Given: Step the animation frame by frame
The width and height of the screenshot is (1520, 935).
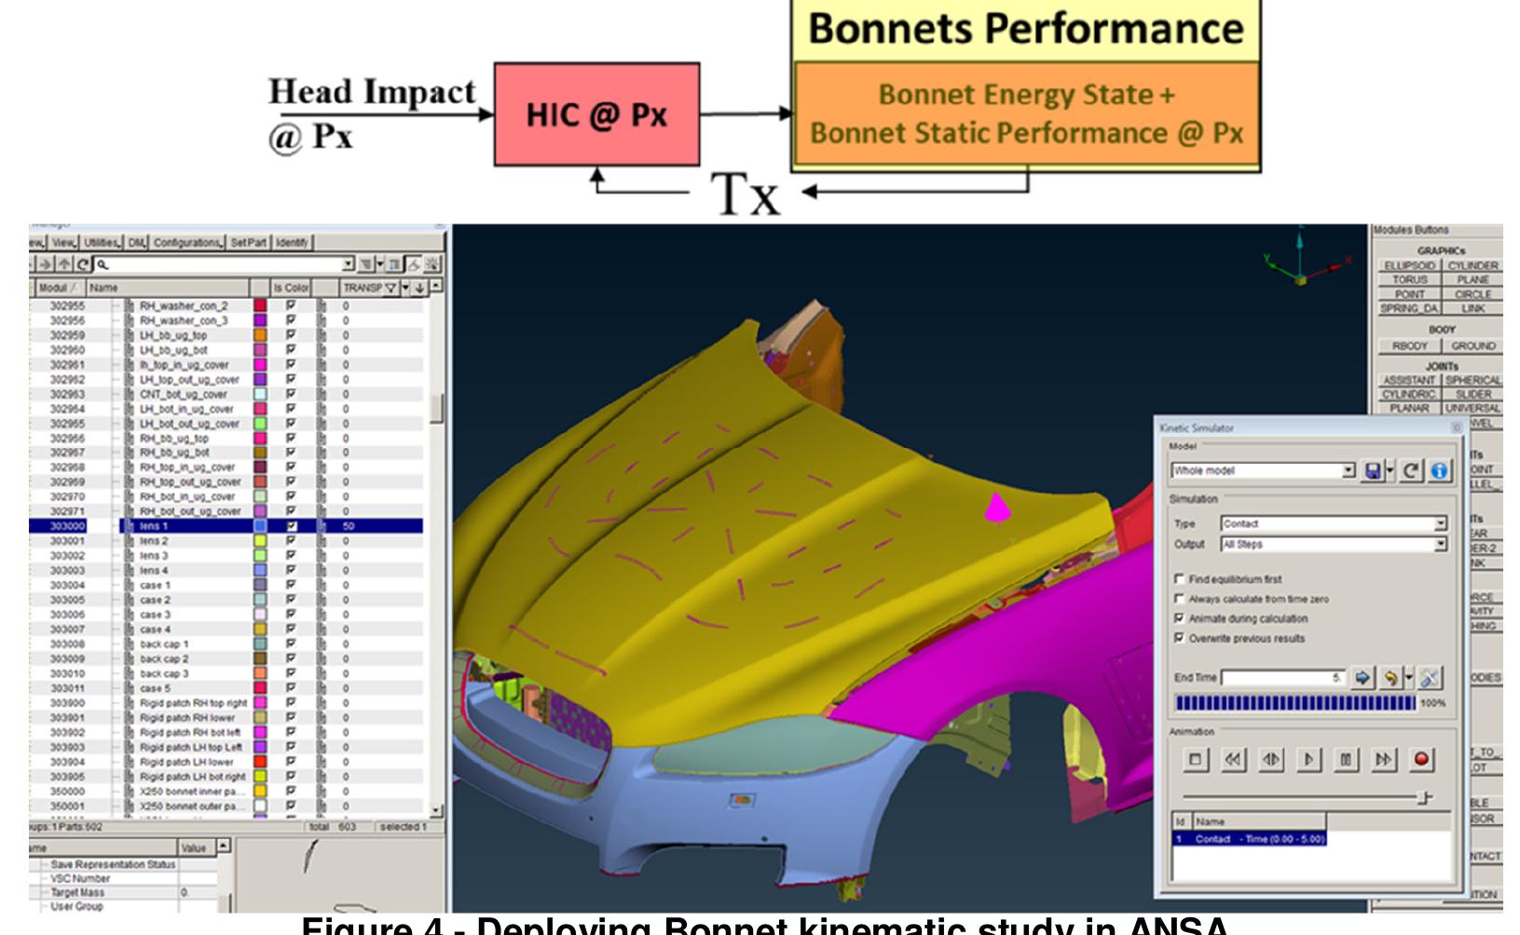Looking at the screenshot, I should (1271, 760).
